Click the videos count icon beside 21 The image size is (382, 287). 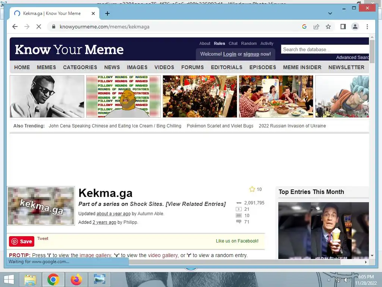[x=239, y=209]
